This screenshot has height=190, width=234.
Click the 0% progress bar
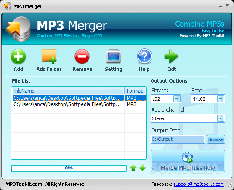pyautogui.click(x=69, y=169)
